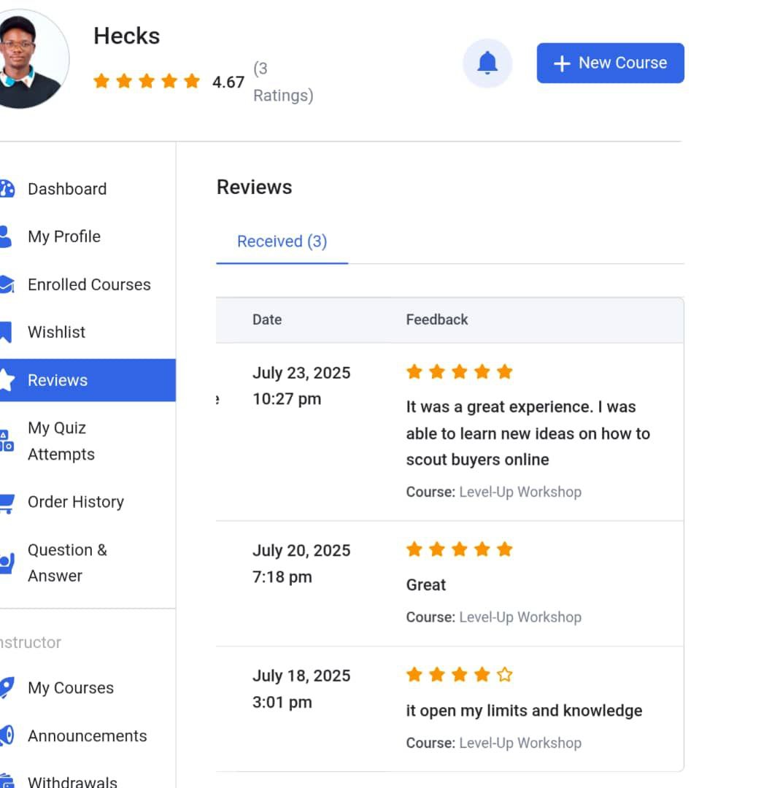Click the My Courses rocket icon
761x788 pixels.
[x=7, y=687]
